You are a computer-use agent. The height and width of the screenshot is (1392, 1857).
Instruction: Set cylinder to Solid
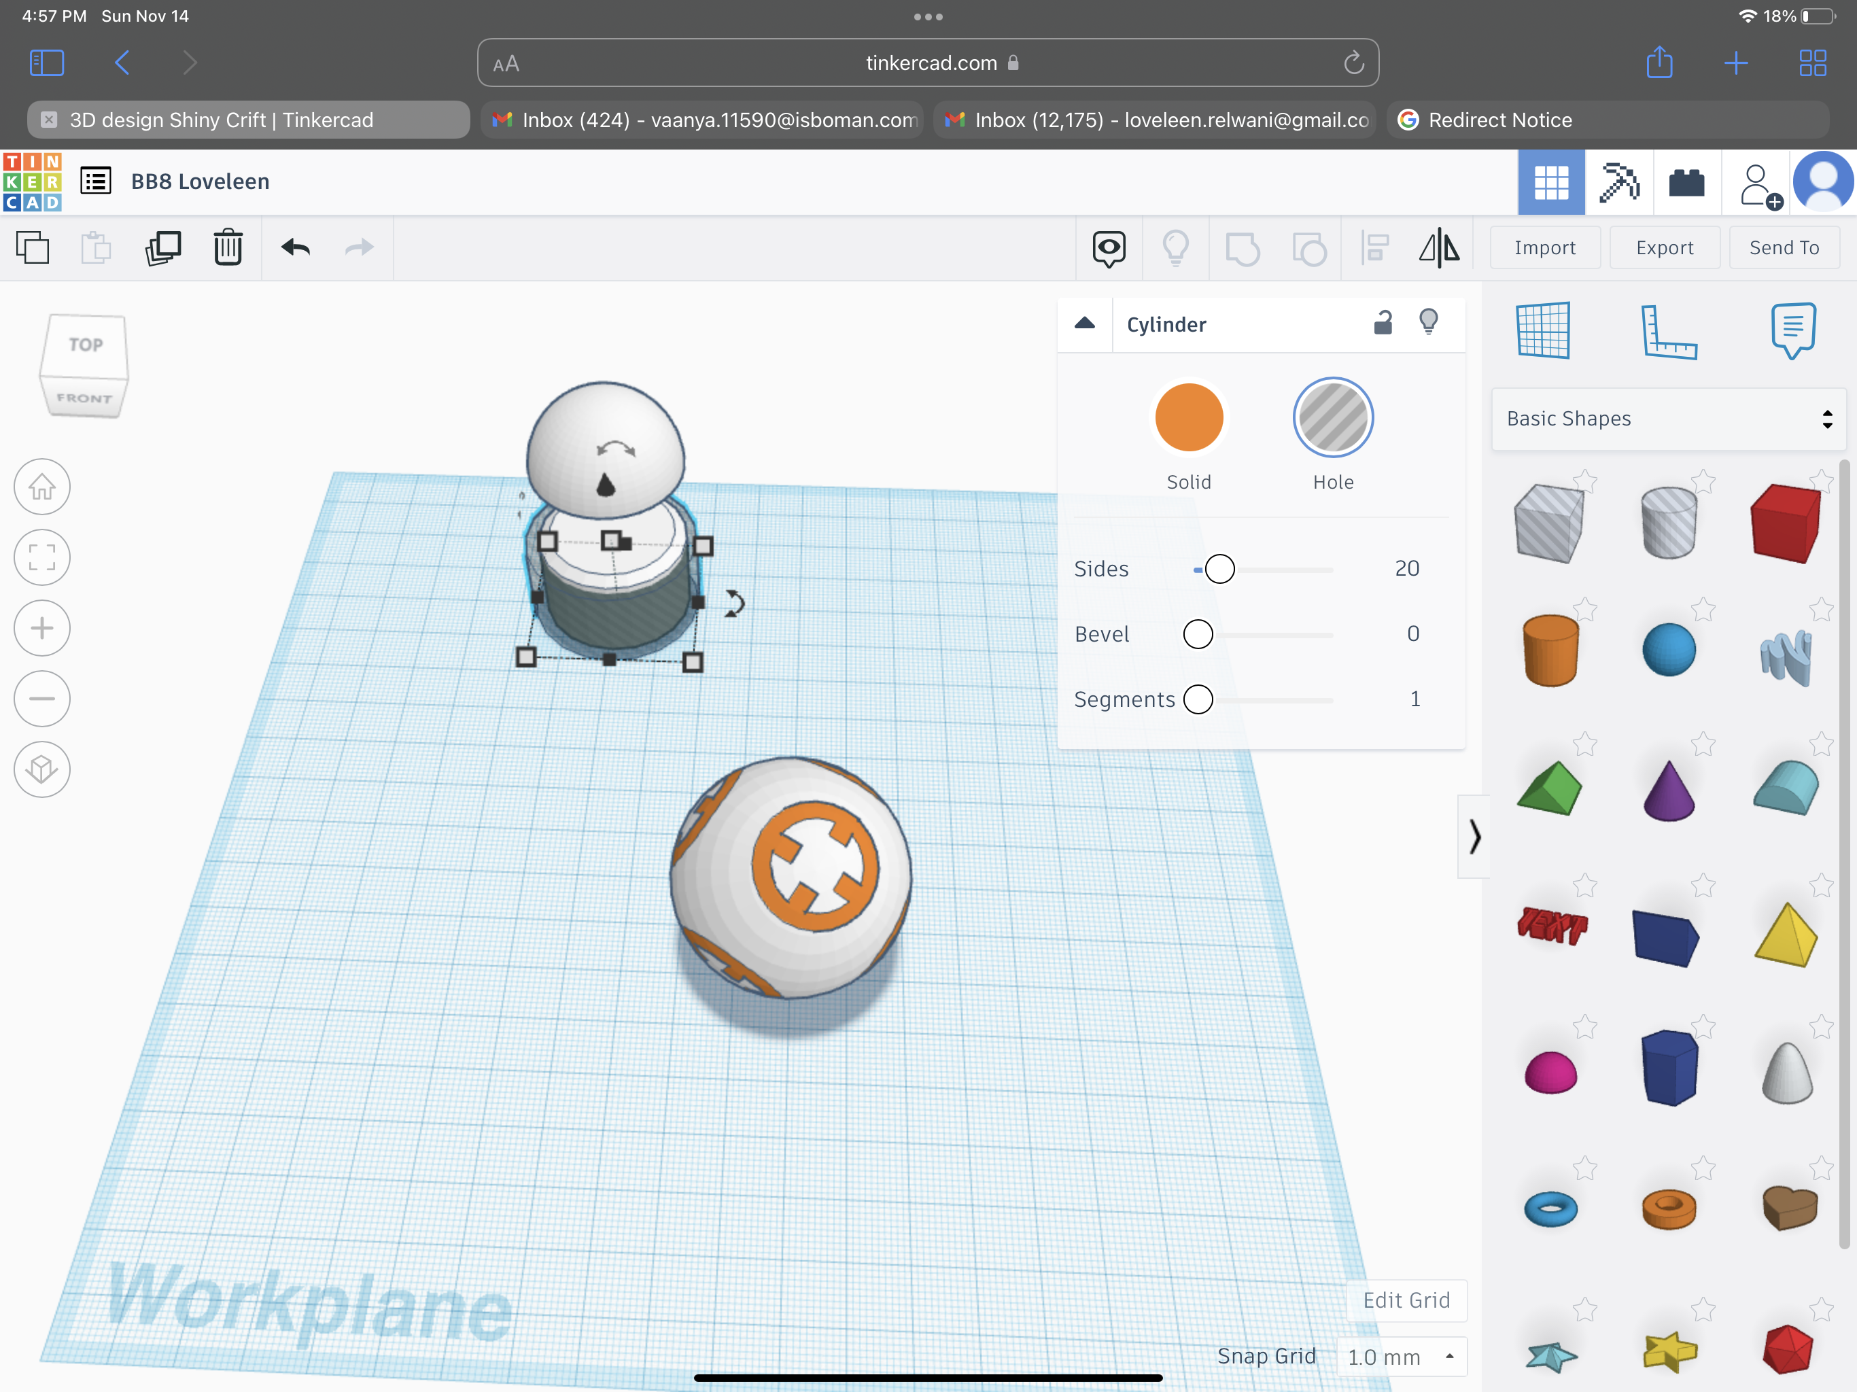pos(1189,417)
